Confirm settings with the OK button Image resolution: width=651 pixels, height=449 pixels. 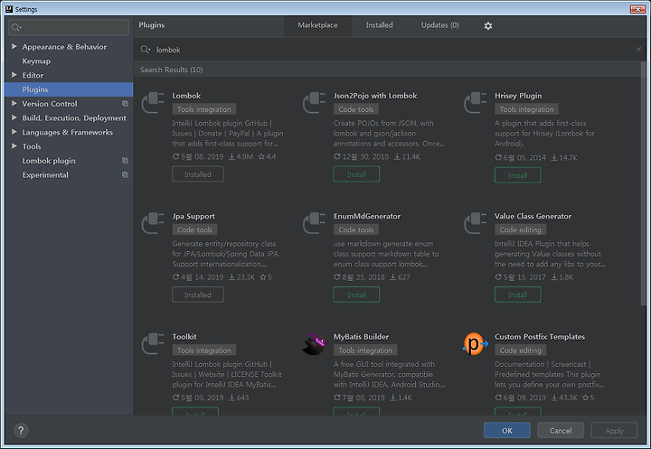point(507,430)
